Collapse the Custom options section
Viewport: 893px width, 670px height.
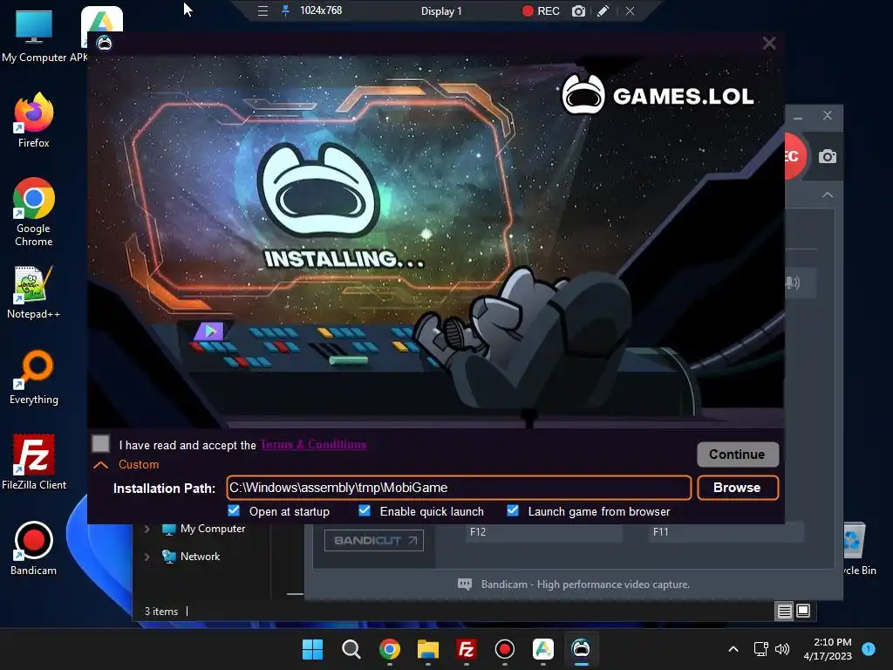pyautogui.click(x=101, y=465)
